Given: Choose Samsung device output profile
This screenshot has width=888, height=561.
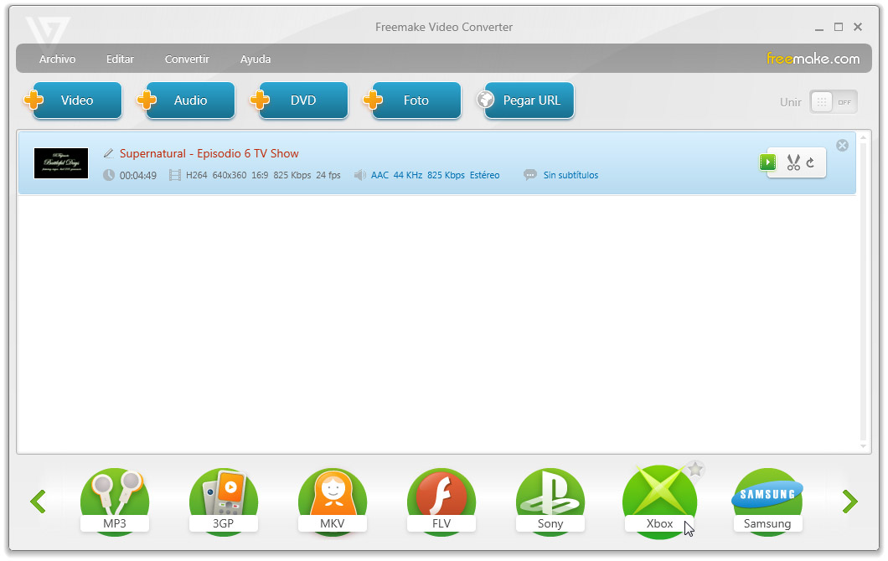Looking at the screenshot, I should 767,501.
